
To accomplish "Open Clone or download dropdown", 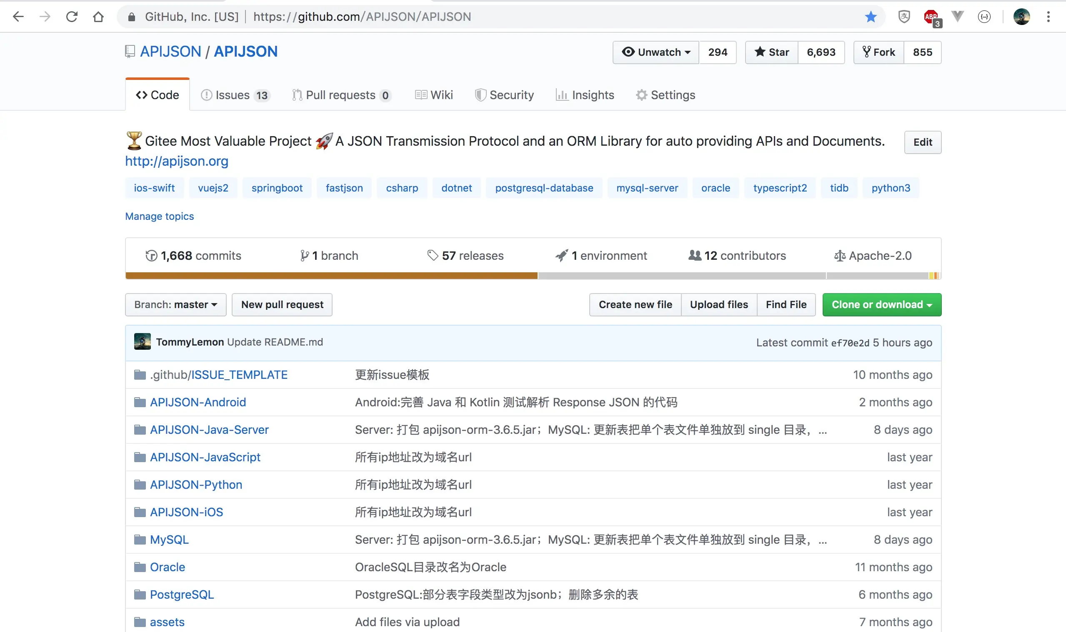I will [x=881, y=305].
